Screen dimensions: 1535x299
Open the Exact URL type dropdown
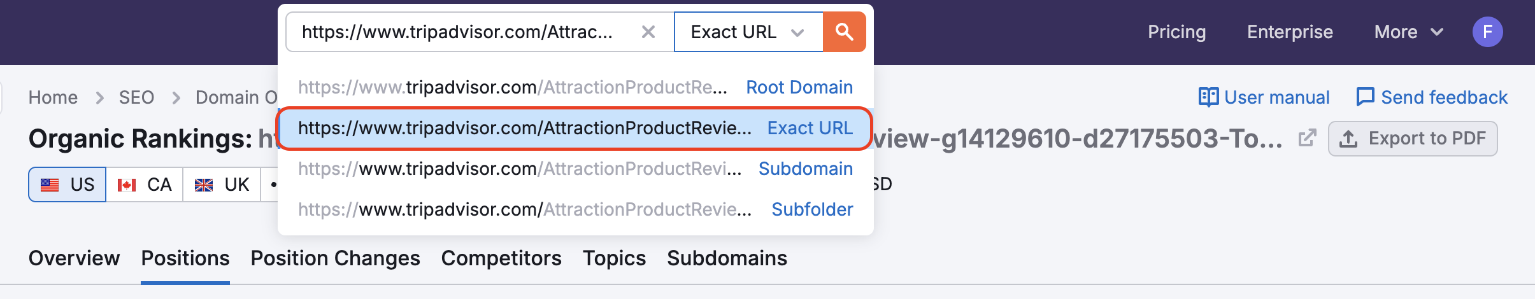[x=748, y=32]
